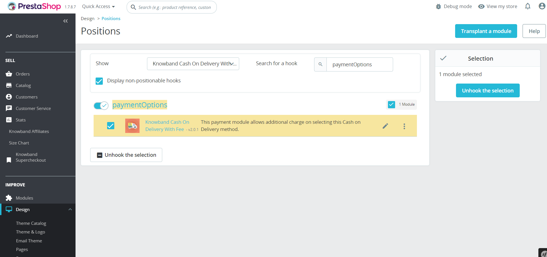Open Theme & Logo submenu item
The height and width of the screenshot is (257, 547).
click(x=30, y=232)
